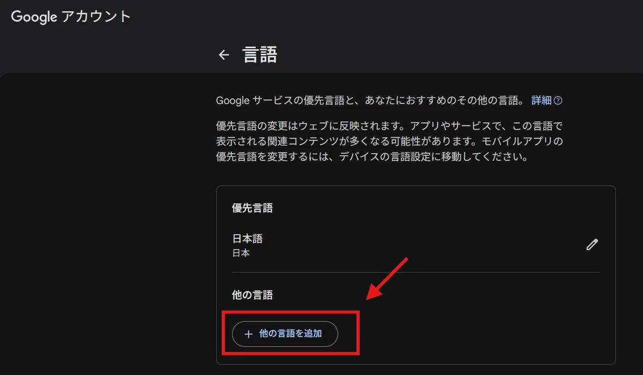The height and width of the screenshot is (375, 643).
Task: Go back using the arrow beside 言語
Action: click(223, 55)
